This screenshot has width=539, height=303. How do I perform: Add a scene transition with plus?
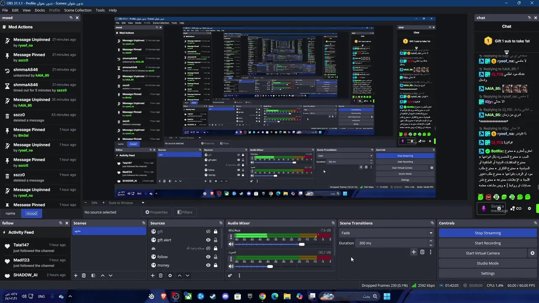tap(414, 252)
